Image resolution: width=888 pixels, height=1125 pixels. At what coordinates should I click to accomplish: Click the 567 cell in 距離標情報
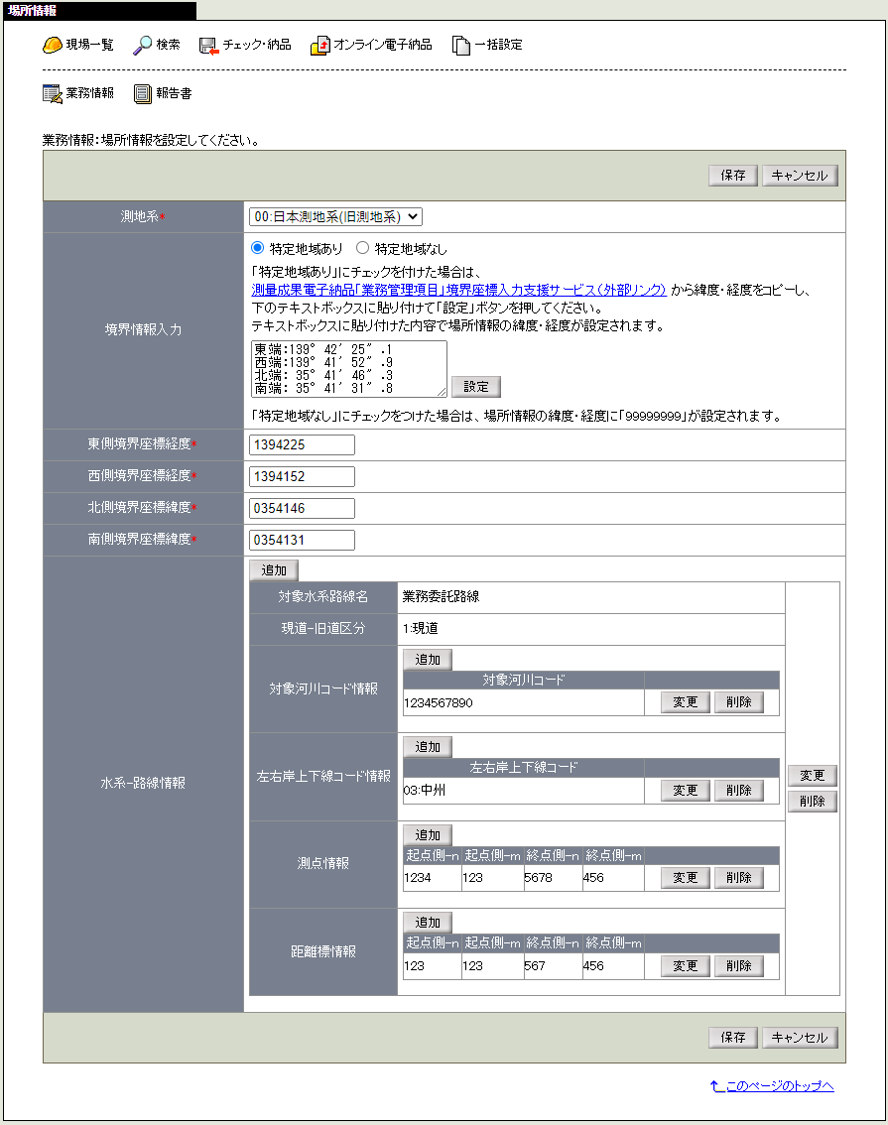click(x=553, y=965)
